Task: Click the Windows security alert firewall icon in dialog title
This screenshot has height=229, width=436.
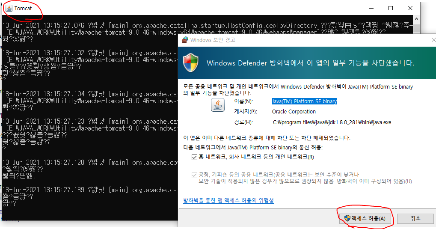Action: [x=185, y=40]
